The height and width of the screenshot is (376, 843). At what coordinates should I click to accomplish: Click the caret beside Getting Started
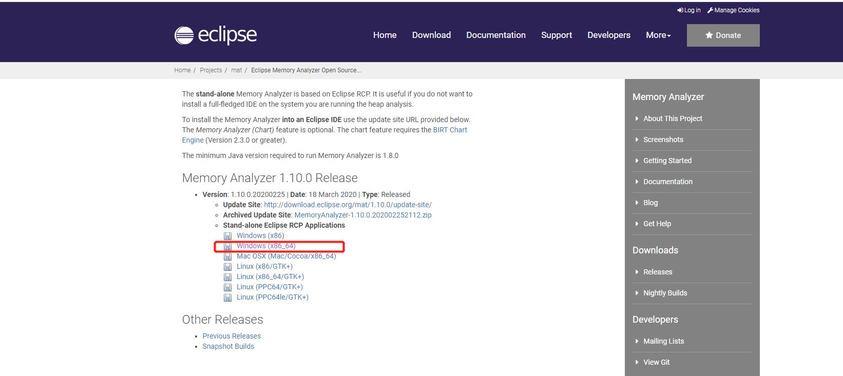click(637, 161)
